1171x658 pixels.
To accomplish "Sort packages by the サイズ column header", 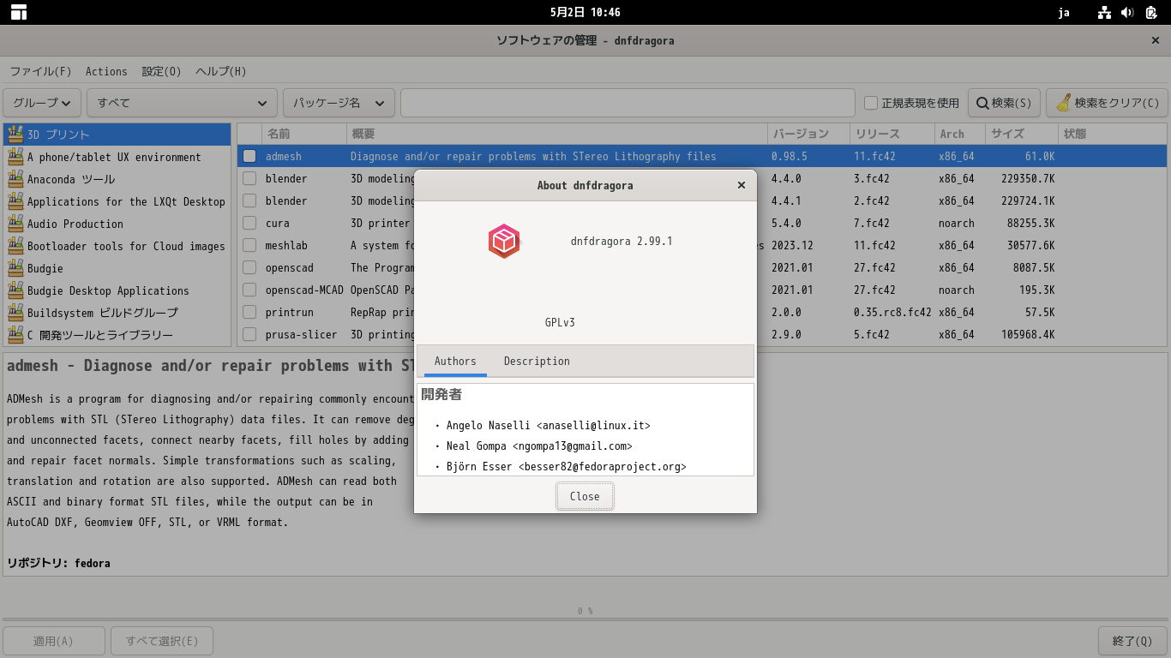I will (1022, 134).
